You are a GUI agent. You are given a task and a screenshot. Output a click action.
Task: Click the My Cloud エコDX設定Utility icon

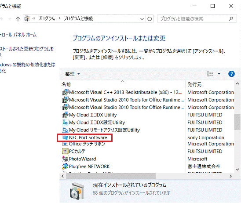[65, 123]
